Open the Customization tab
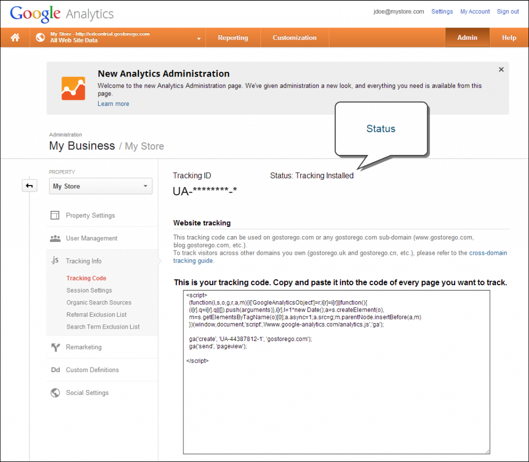 tap(294, 37)
